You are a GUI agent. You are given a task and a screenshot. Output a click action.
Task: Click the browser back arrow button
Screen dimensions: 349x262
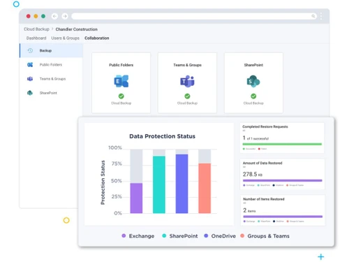(x=54, y=16)
